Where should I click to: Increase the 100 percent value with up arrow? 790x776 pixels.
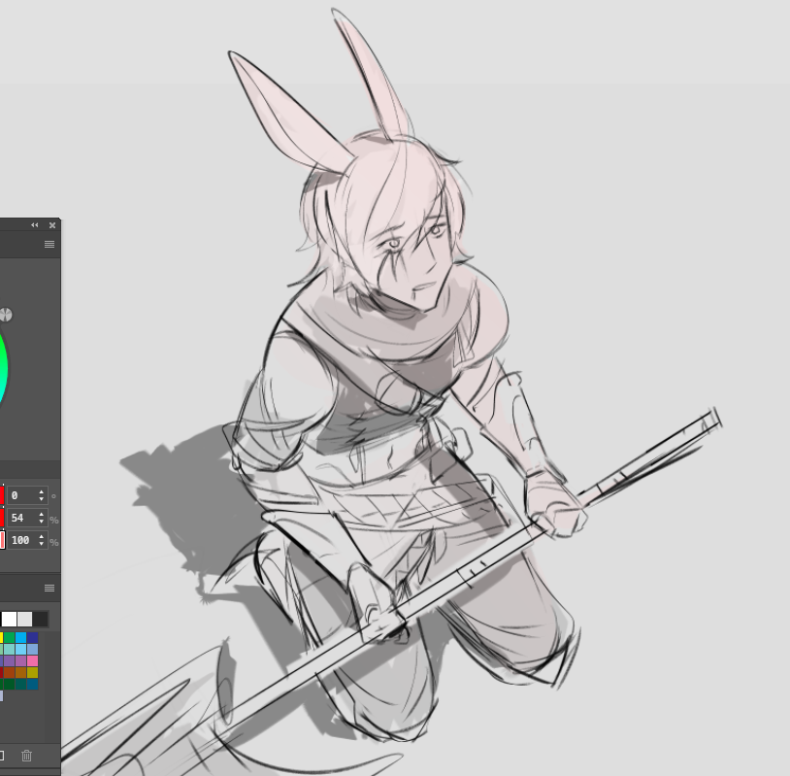tap(42, 536)
